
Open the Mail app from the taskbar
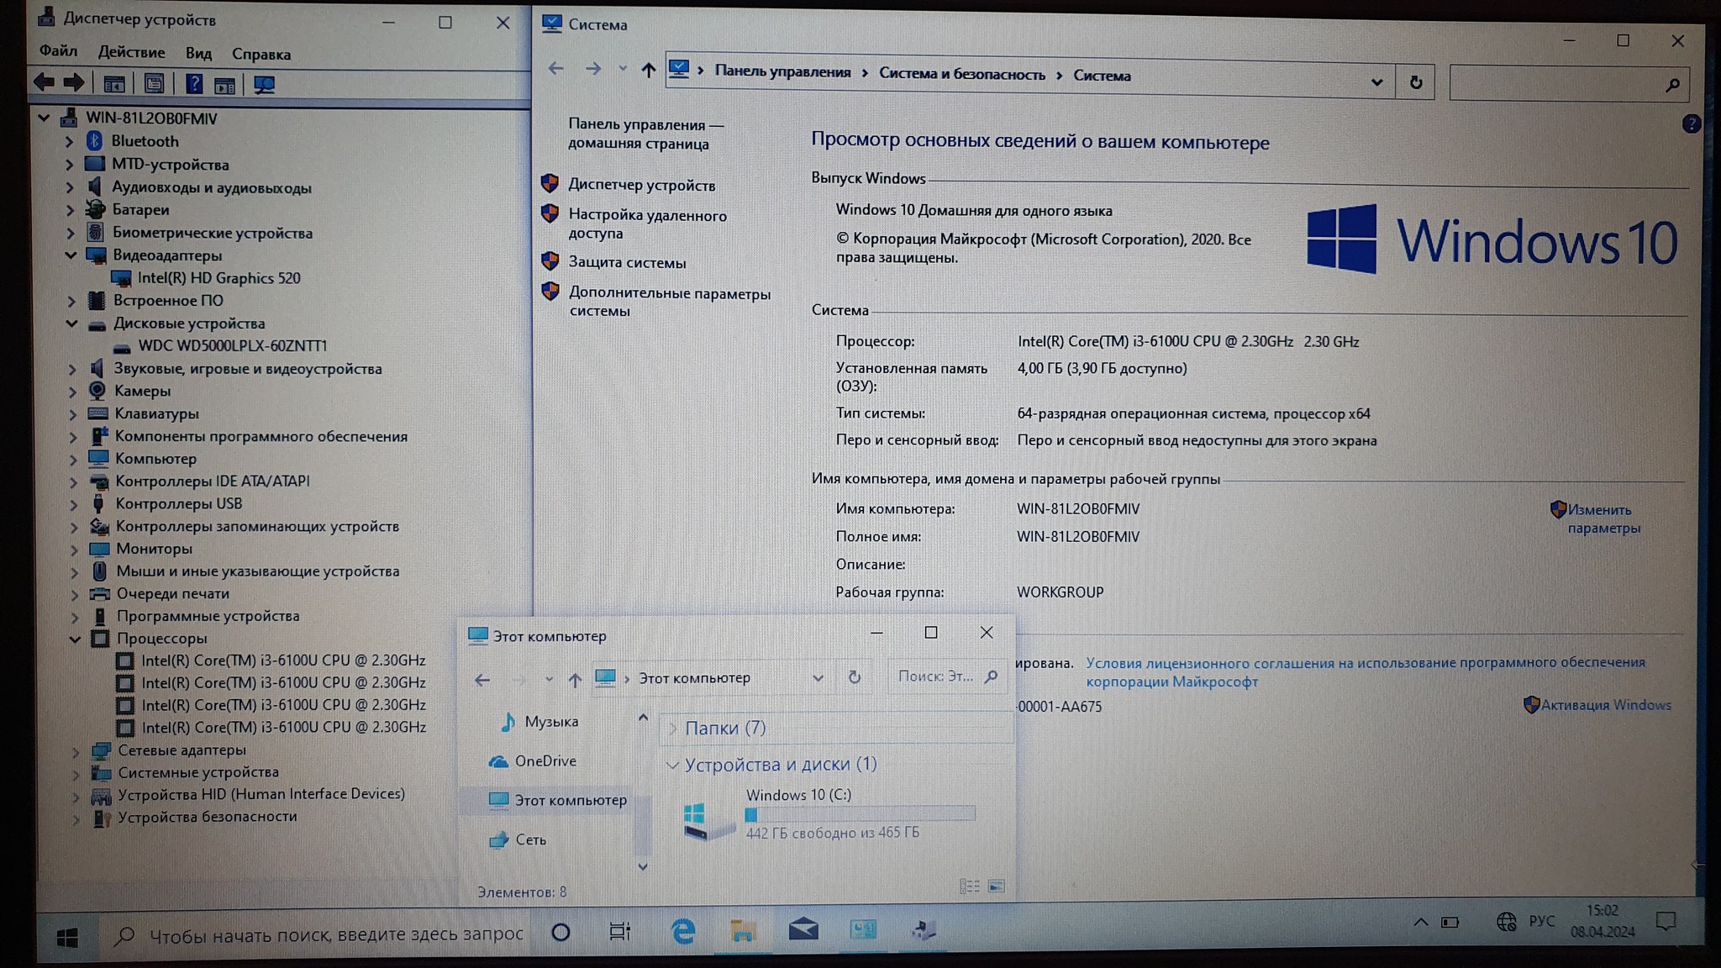(x=803, y=929)
